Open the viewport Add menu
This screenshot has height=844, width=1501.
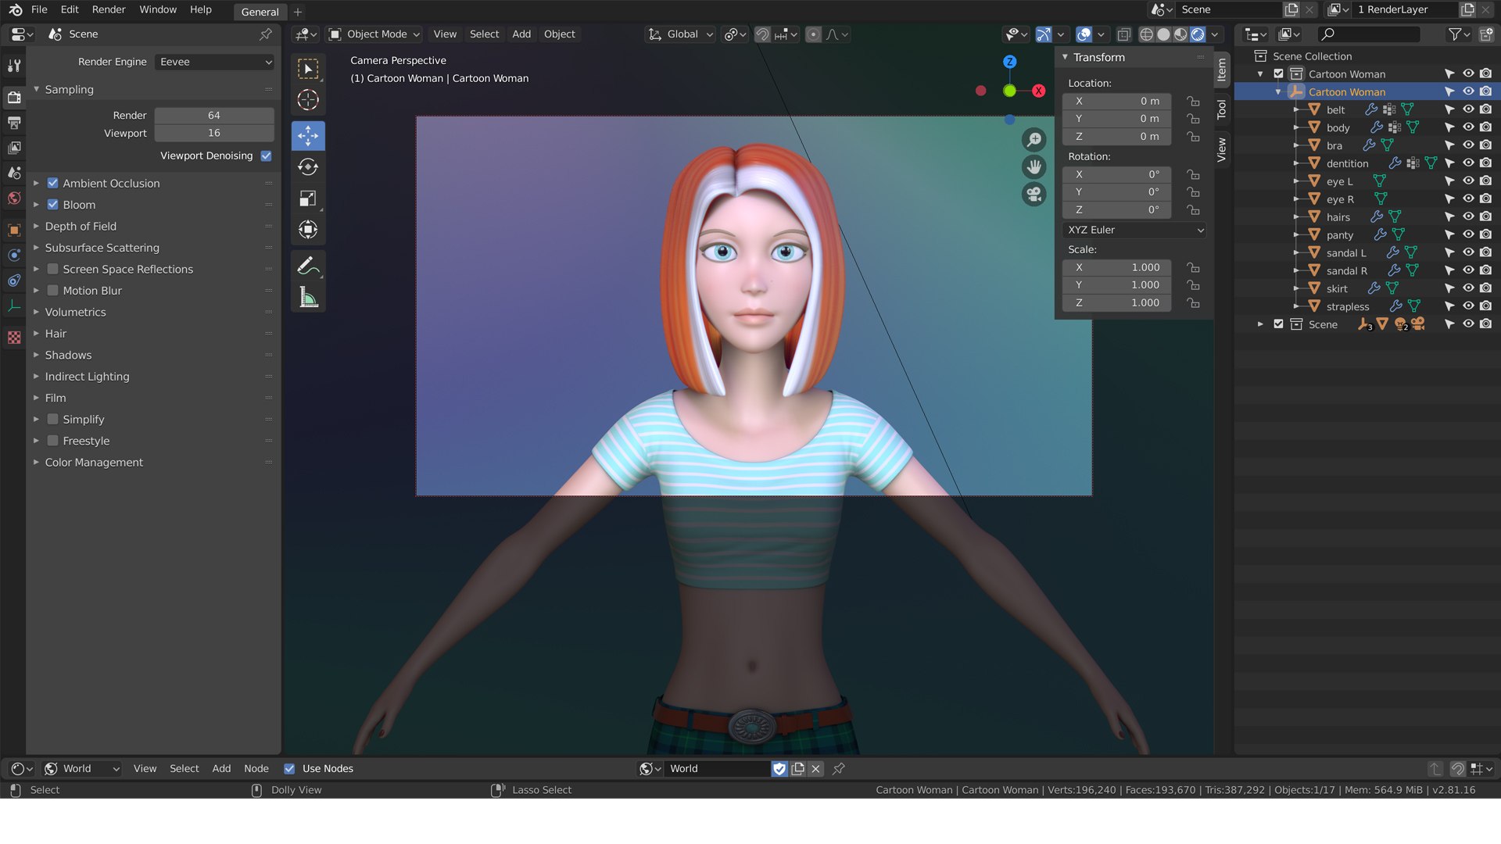pyautogui.click(x=521, y=34)
